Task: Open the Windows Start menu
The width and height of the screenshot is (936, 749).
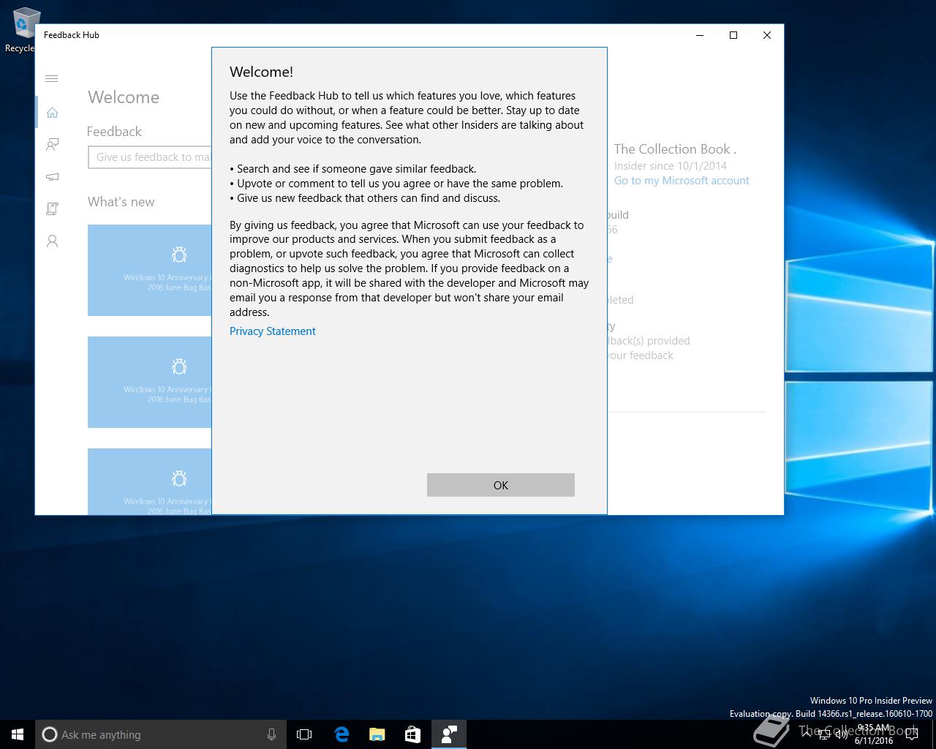Action: pyautogui.click(x=18, y=734)
